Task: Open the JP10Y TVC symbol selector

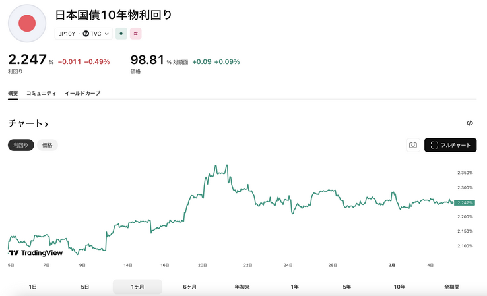Action: point(83,33)
